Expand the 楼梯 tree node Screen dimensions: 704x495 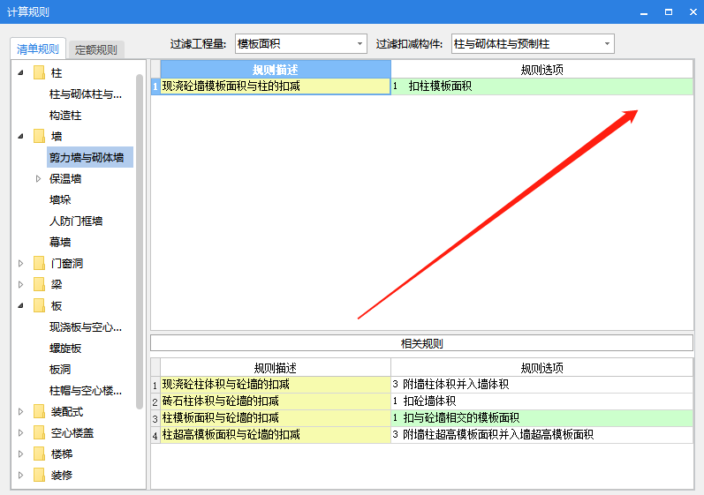click(20, 454)
